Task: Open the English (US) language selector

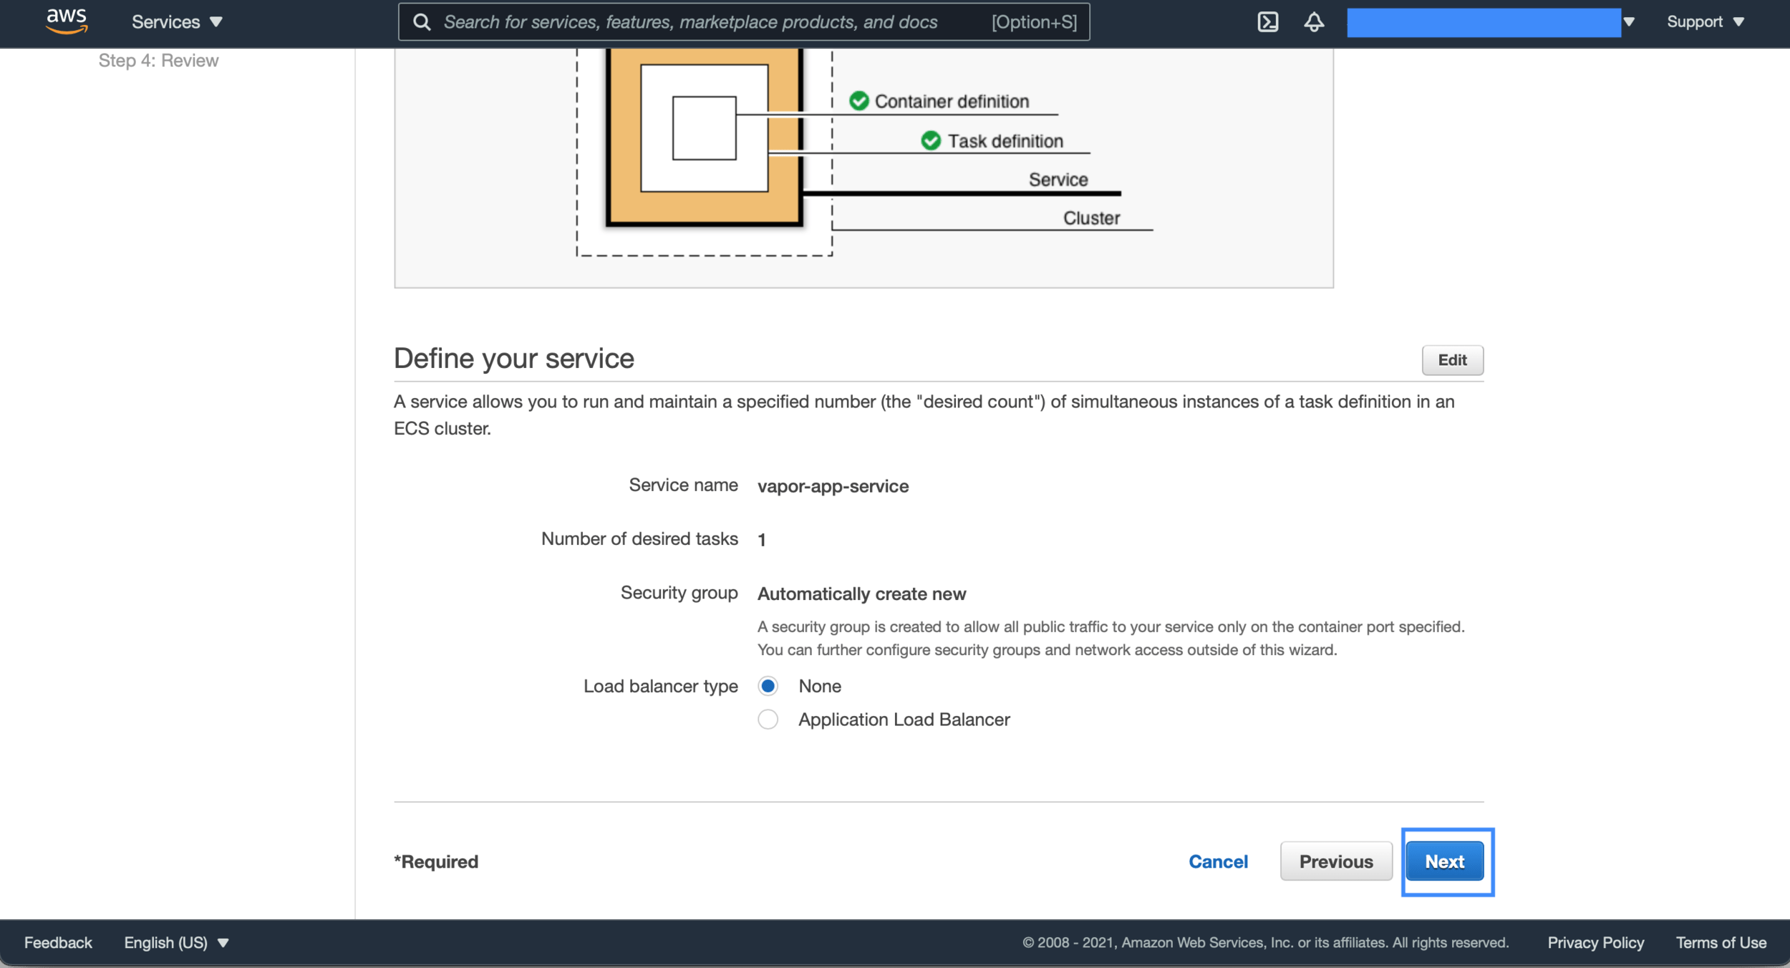Action: pos(176,942)
